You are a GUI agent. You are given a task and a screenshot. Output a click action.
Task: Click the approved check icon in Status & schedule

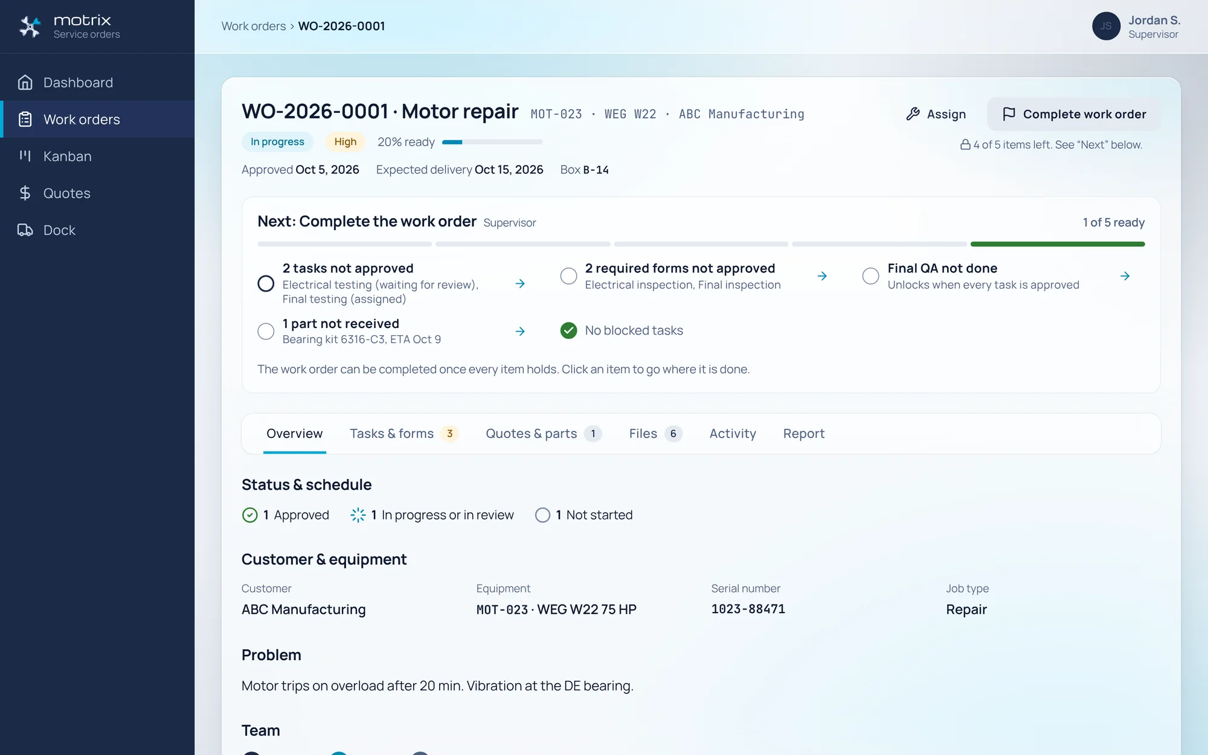[x=249, y=515]
